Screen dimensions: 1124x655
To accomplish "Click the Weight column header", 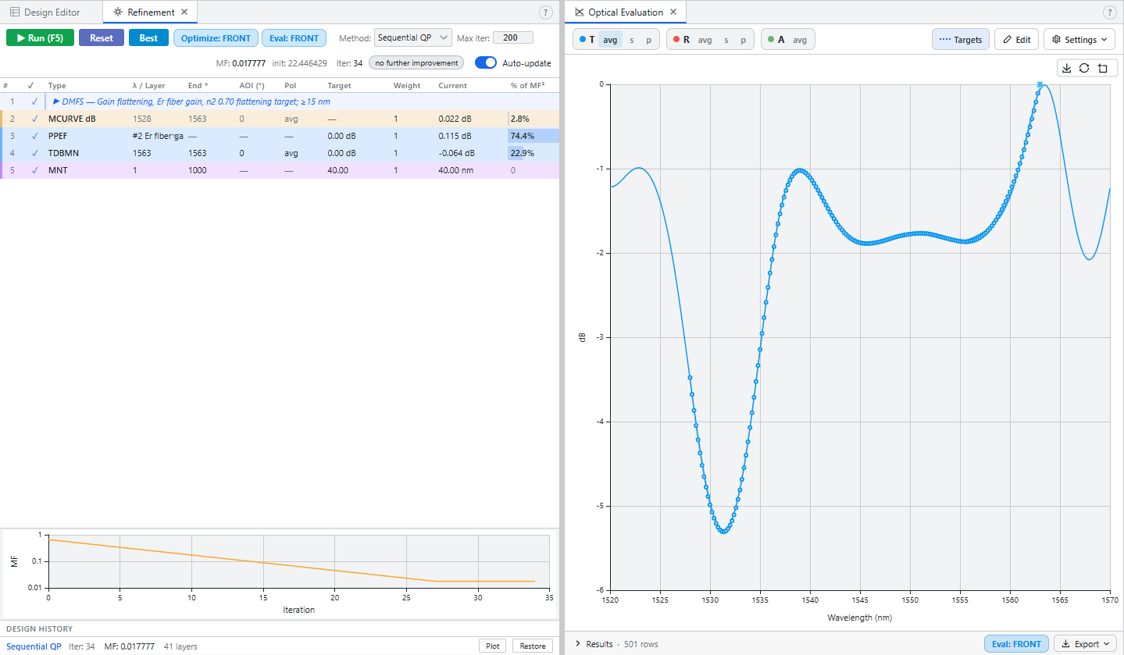I will [407, 86].
